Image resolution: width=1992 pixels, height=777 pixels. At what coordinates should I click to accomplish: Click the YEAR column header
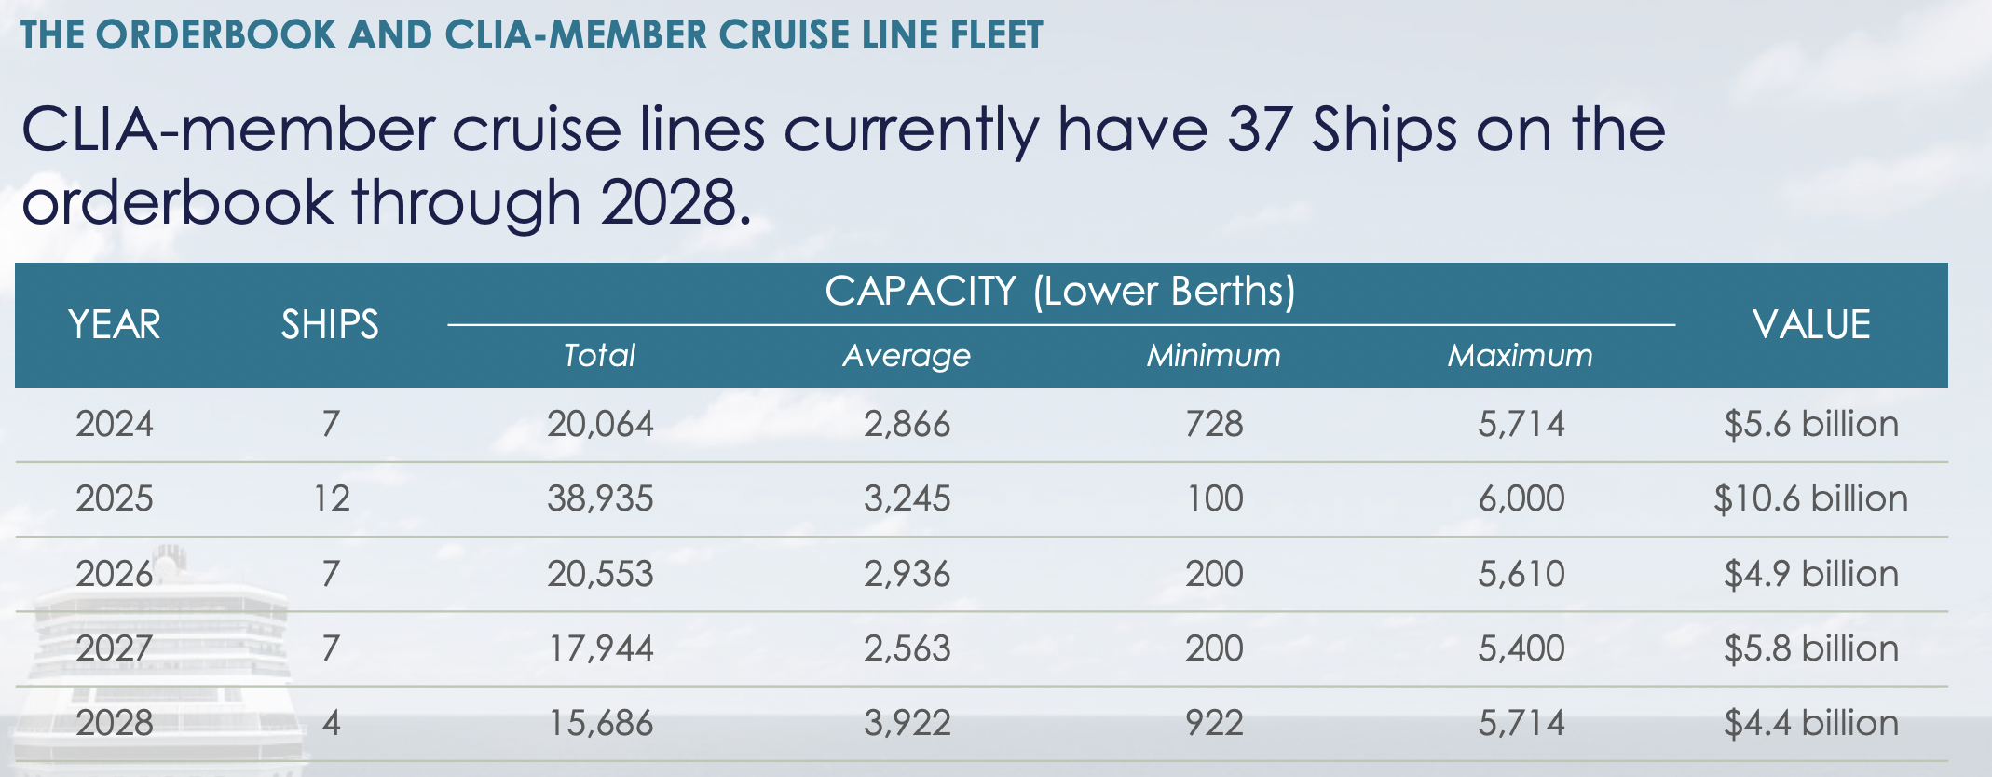pyautogui.click(x=115, y=325)
